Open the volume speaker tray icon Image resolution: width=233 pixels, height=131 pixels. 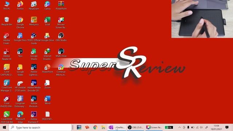pos(201,127)
